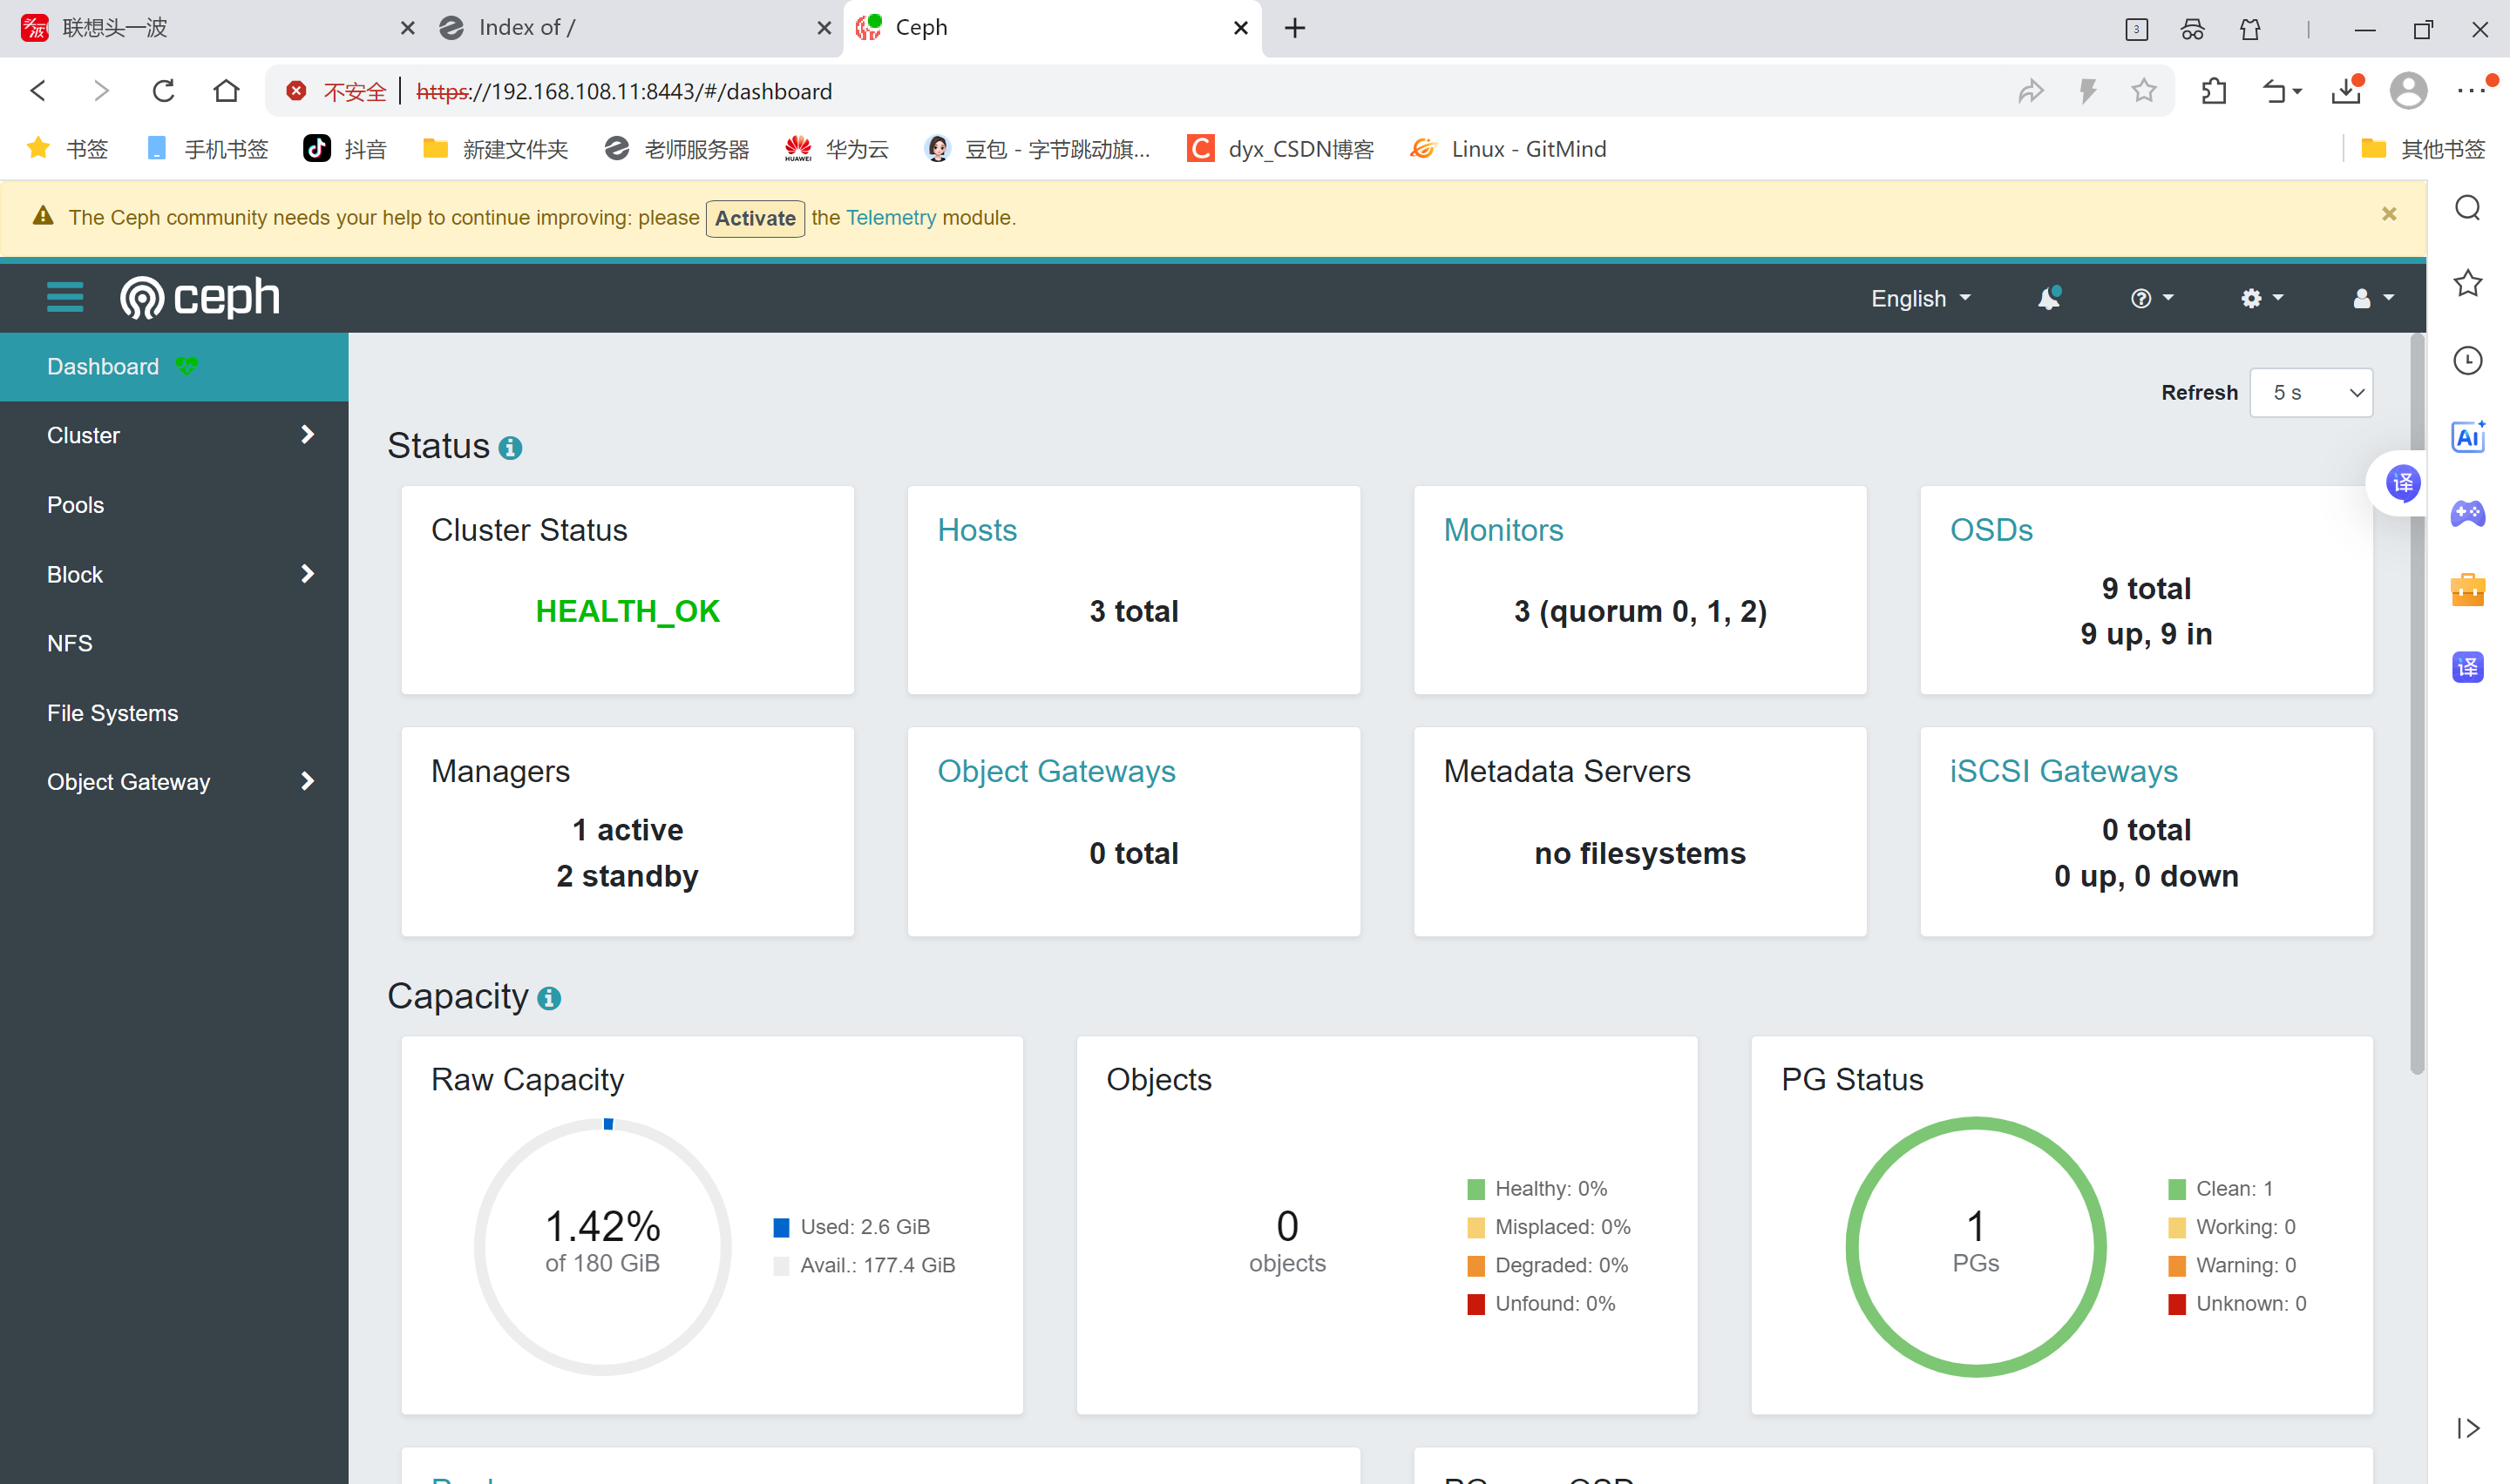The width and height of the screenshot is (2510, 1484).
Task: Click the Status info icon
Action: (510, 448)
